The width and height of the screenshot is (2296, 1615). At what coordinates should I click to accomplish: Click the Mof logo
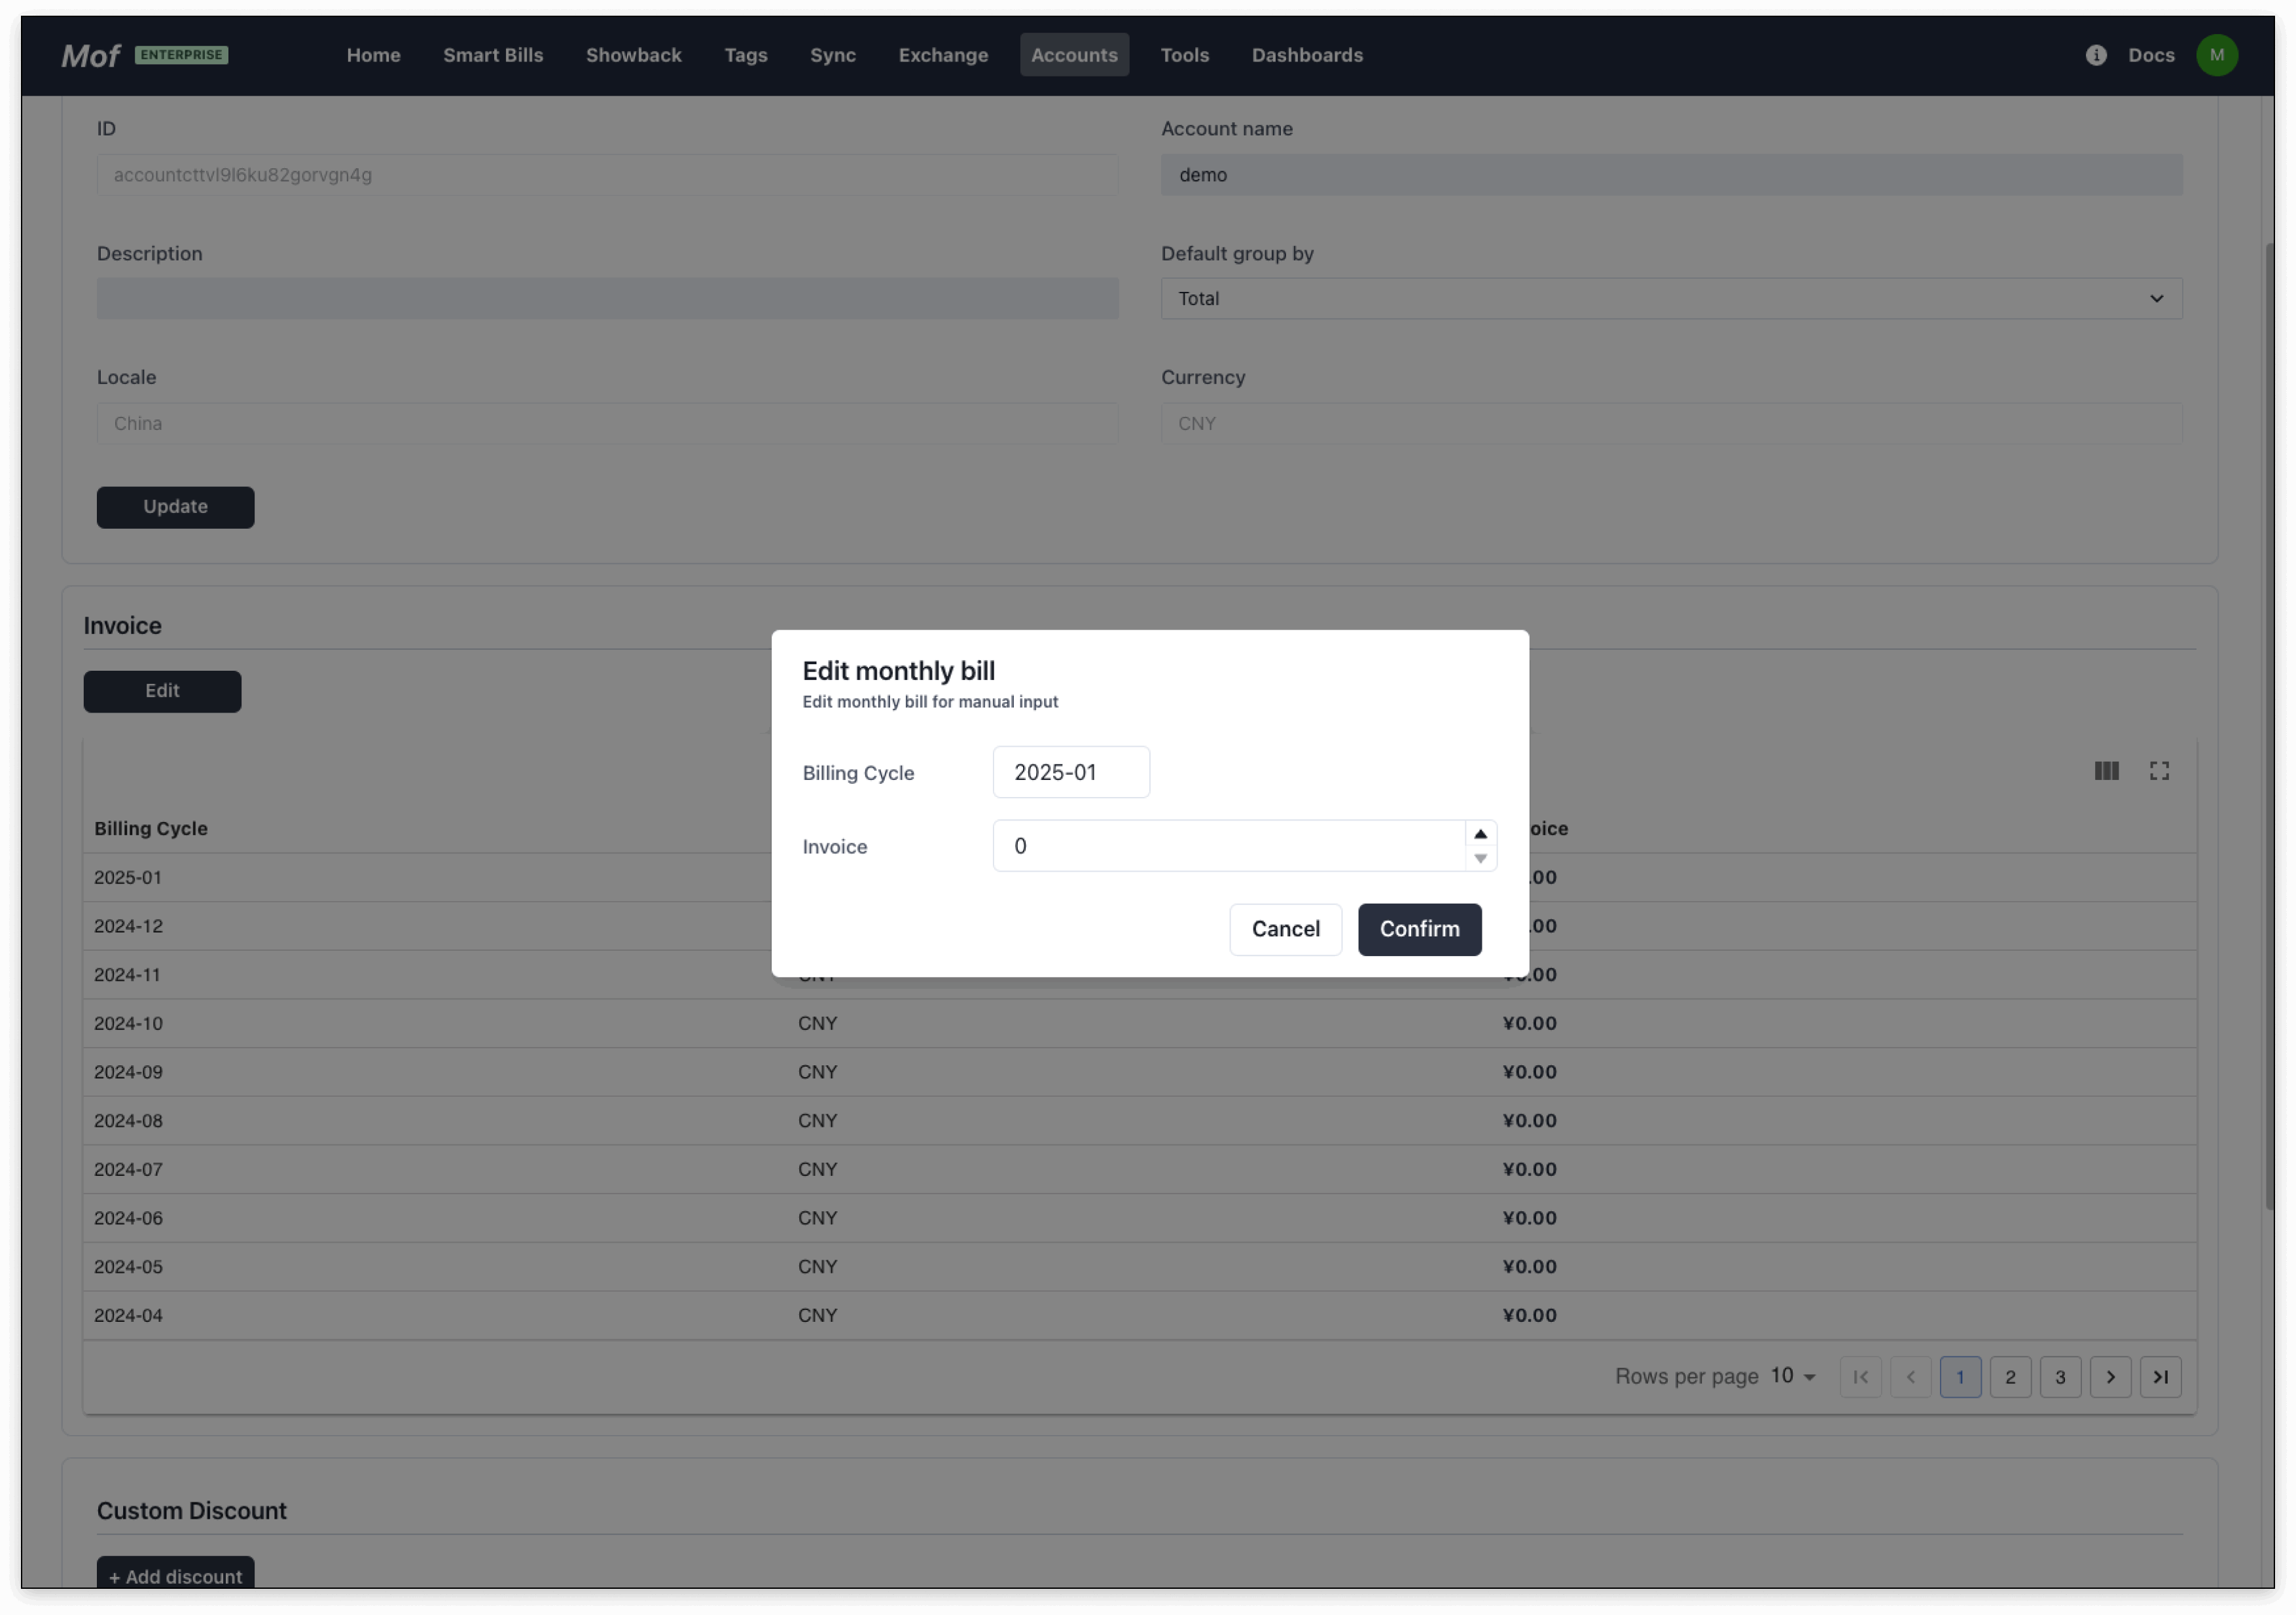click(90, 55)
